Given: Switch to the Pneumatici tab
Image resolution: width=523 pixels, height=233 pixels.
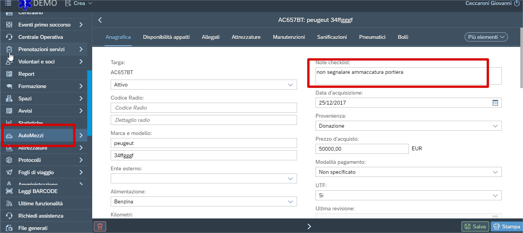Looking at the screenshot, I should (x=372, y=37).
